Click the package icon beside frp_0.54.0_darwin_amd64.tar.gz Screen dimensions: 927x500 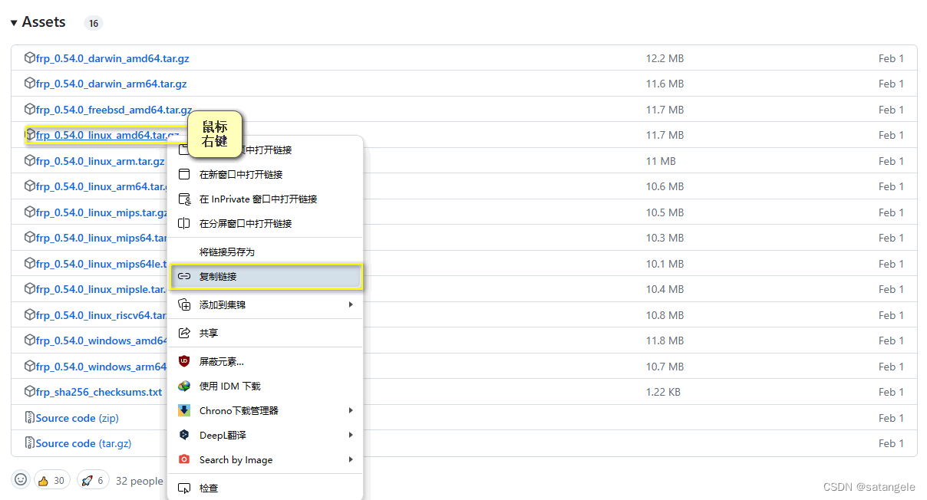[x=28, y=58]
